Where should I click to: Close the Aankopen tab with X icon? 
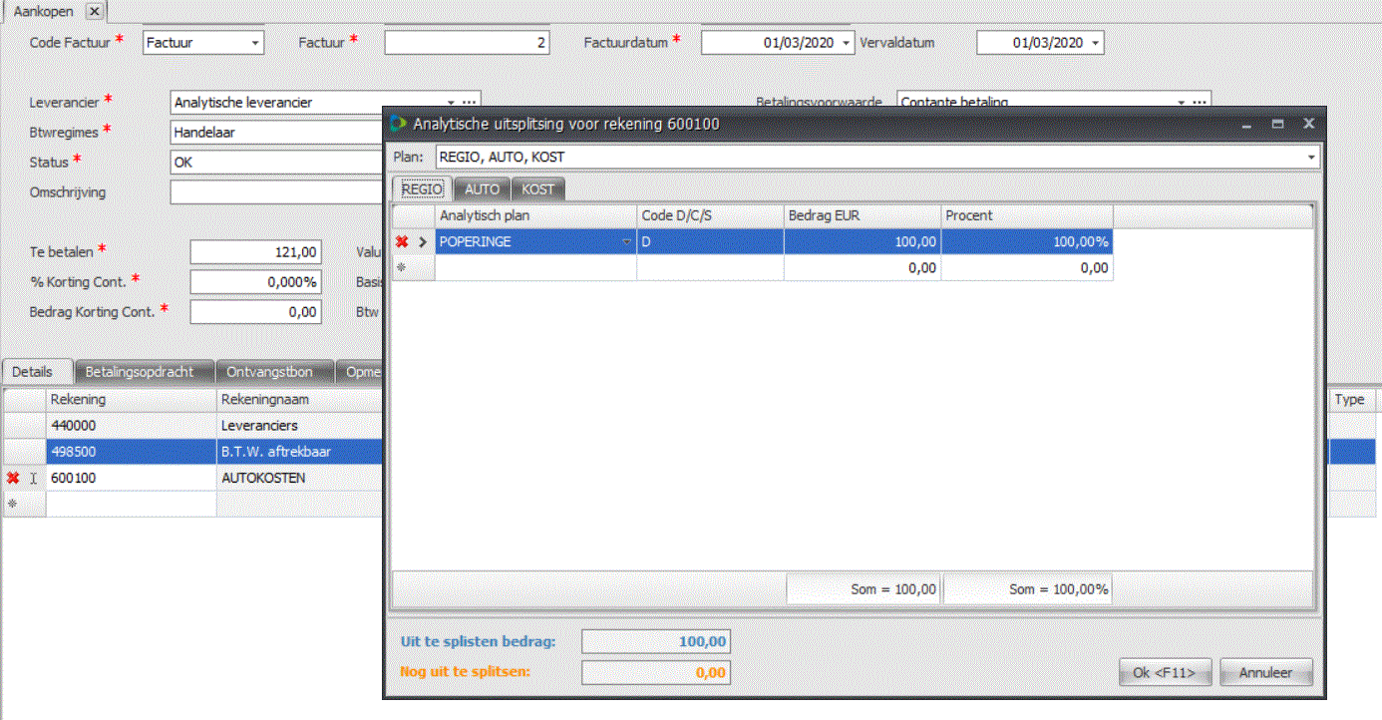coord(93,11)
